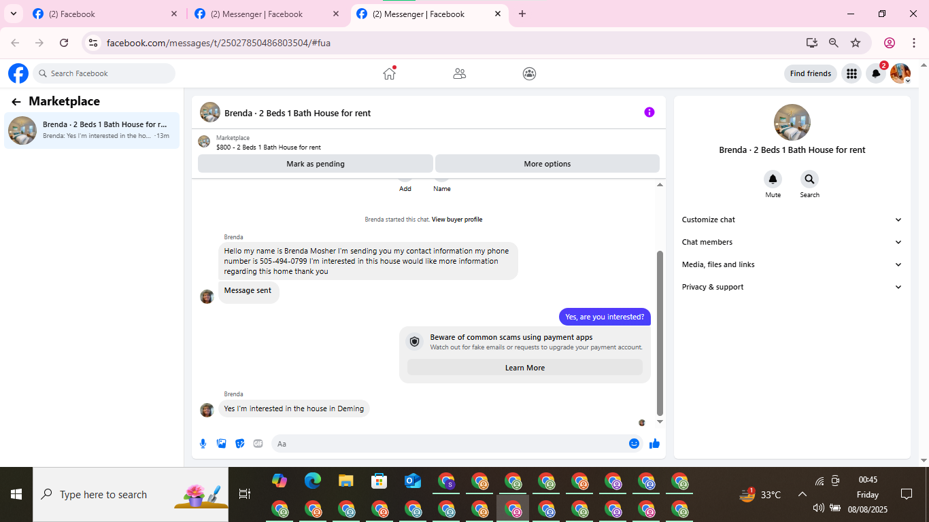This screenshot has width=929, height=522.
Task: Click the large Brenda listing photo in right panel
Action: coord(792,122)
